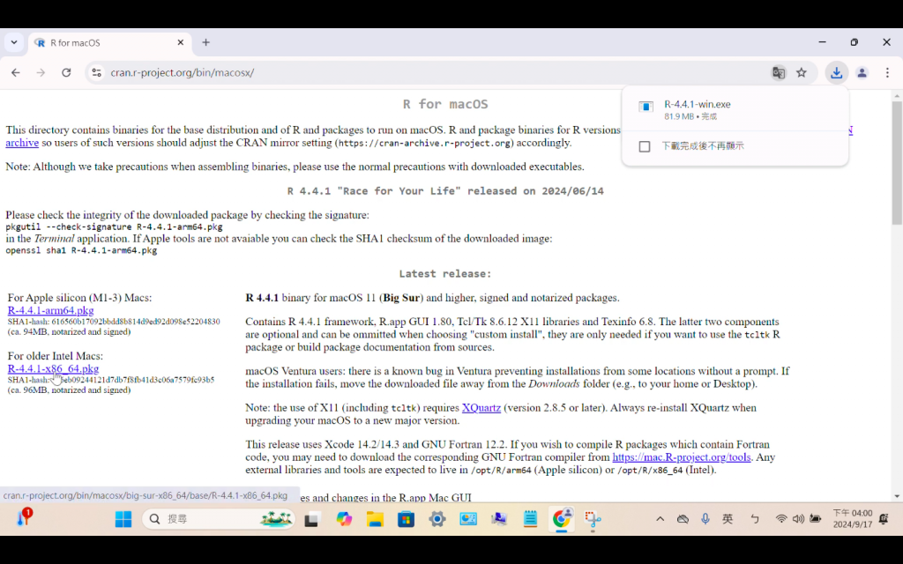Click the taskbar search box
The image size is (903, 564).
219,519
